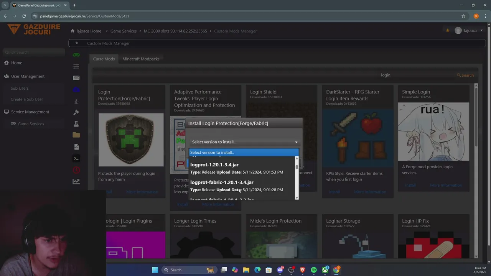Open the lajoaca user account dropdown

click(469, 31)
